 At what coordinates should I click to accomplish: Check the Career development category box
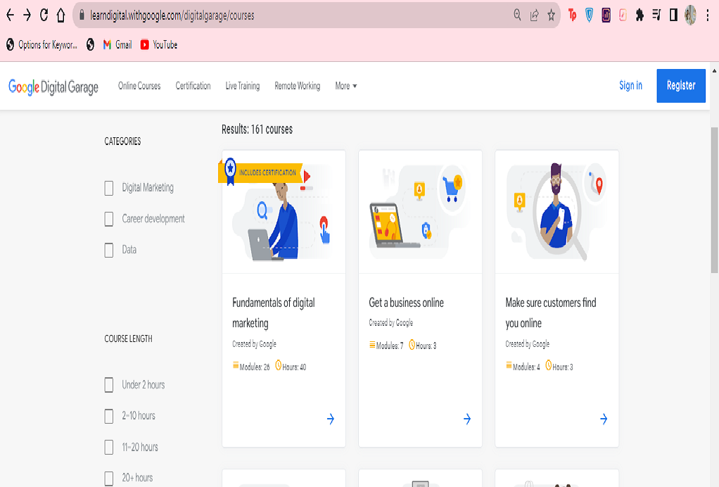coord(108,219)
